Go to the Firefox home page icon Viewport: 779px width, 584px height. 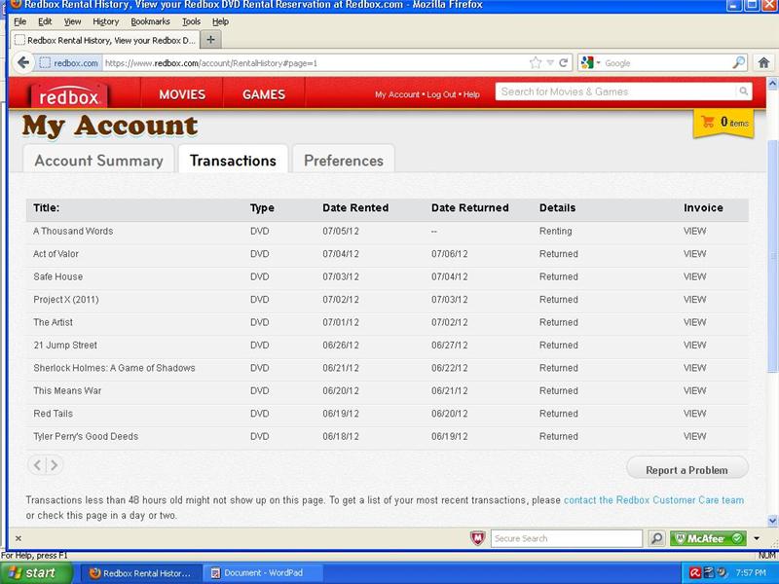763,62
